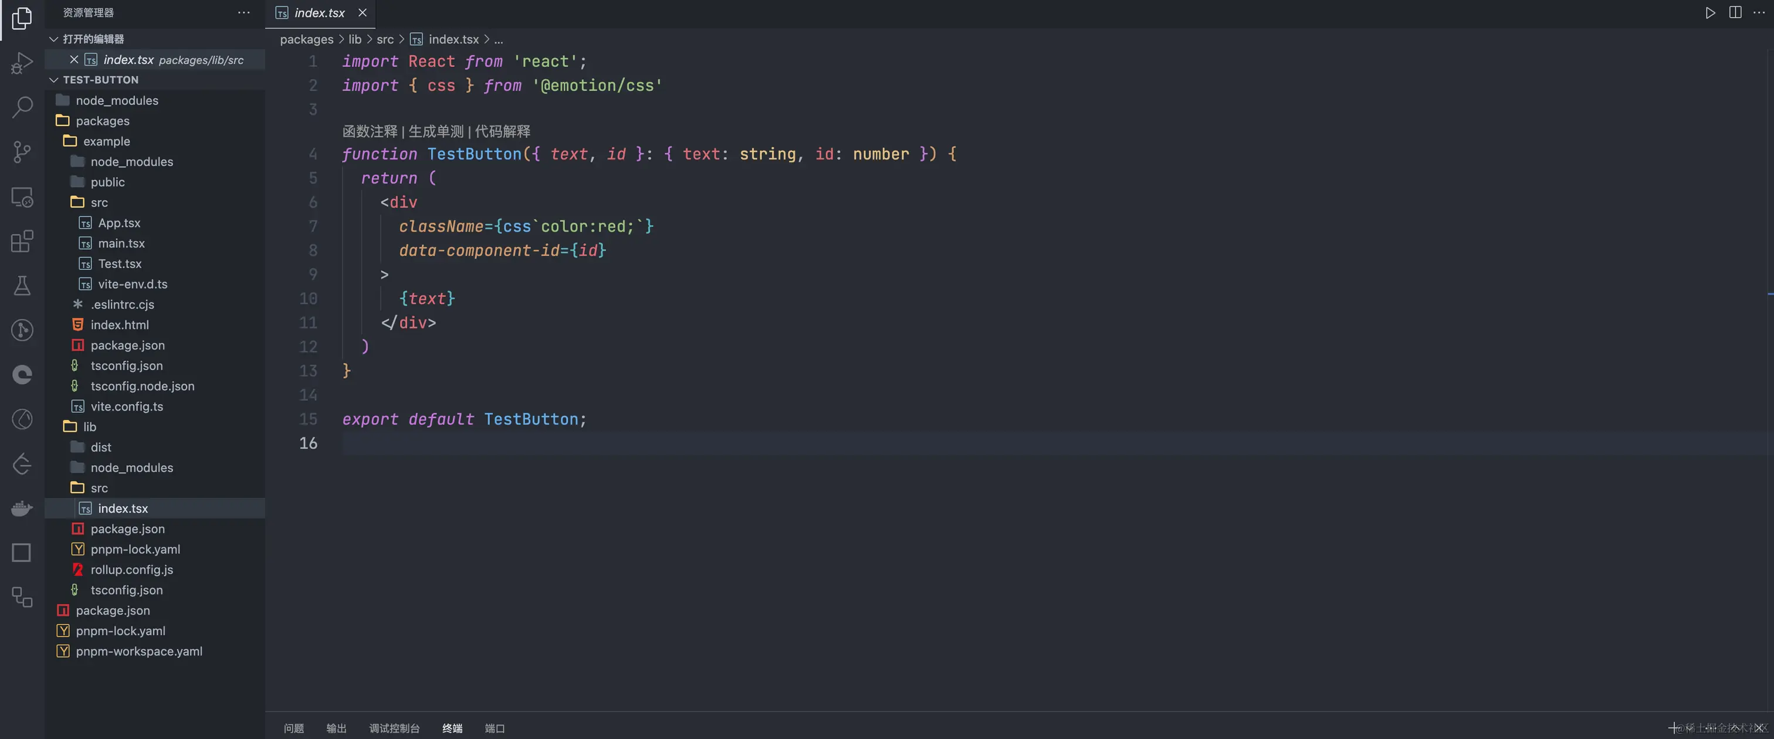
Task: Open index.html in the file tree
Action: [x=155, y=325]
